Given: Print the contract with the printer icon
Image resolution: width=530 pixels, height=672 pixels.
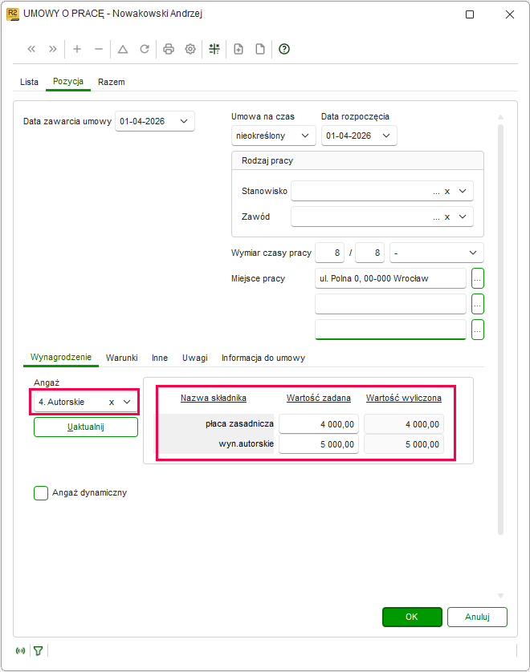Looking at the screenshot, I should [x=169, y=49].
